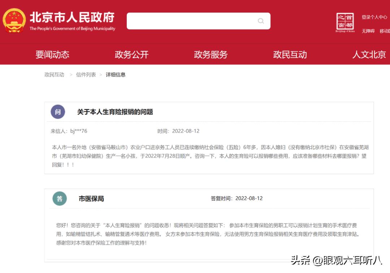Select the 政民互动 navigation tab
The image size is (390, 273).
290,55
